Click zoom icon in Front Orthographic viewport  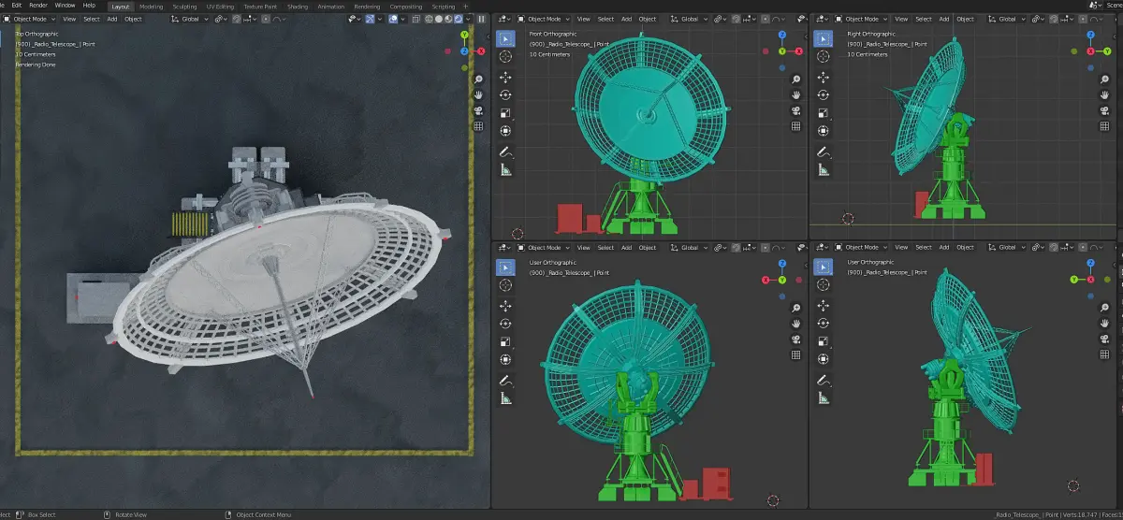(795, 79)
